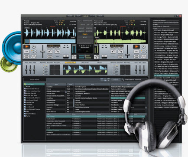Viewport: 188px width, 157px height.
Task: Click right deck pitch bend back arrow
Action: pos(113,52)
